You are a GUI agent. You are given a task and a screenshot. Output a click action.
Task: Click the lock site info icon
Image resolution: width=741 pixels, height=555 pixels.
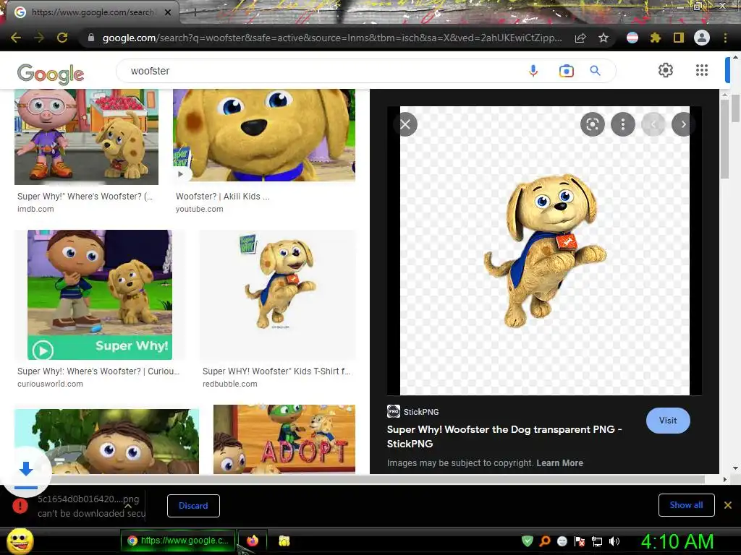91,38
